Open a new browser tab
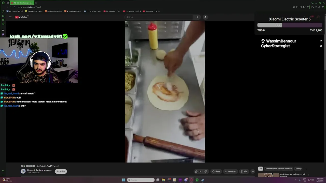The width and height of the screenshot is (326, 183). (36, 3)
